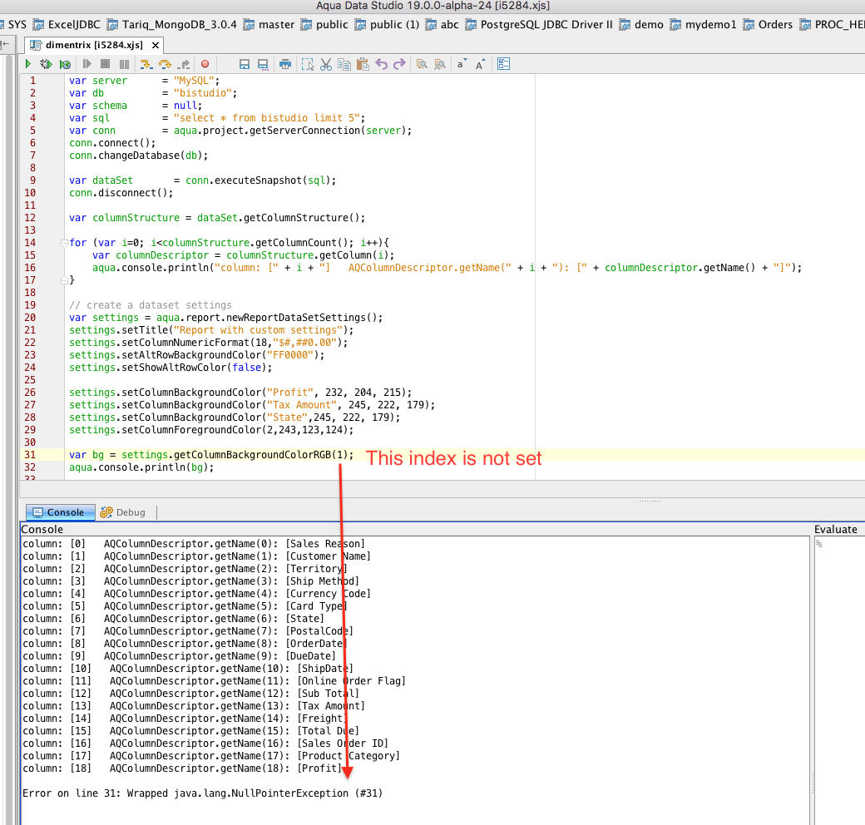Open the ExcelJDBC server tab
This screenshot has height=825, width=865.
(x=67, y=24)
